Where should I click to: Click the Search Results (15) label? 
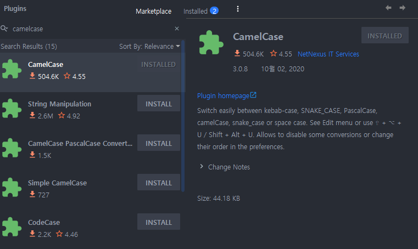click(29, 46)
